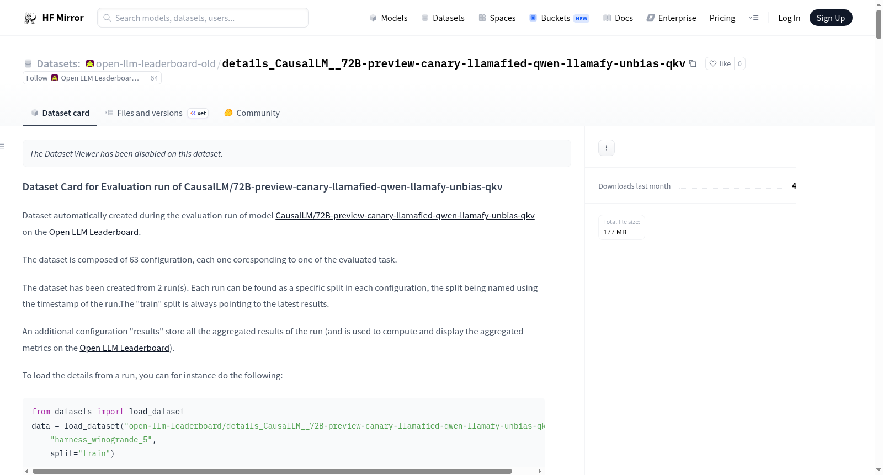Open the Models page

pyautogui.click(x=389, y=18)
